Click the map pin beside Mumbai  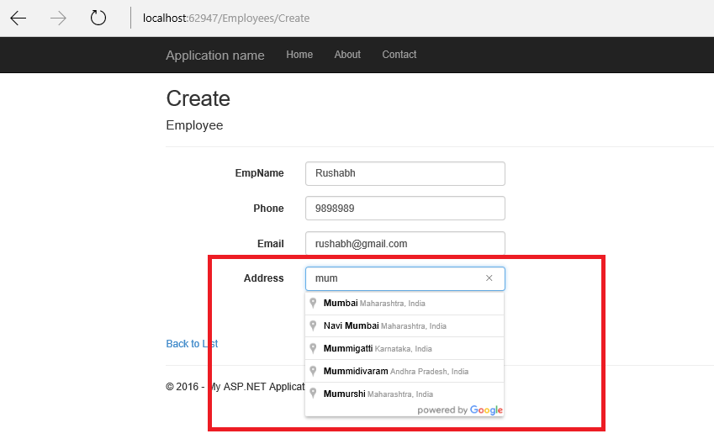[x=314, y=304]
